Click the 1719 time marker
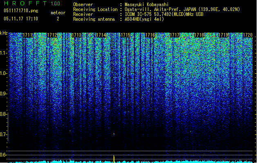 tap(223, 35)
